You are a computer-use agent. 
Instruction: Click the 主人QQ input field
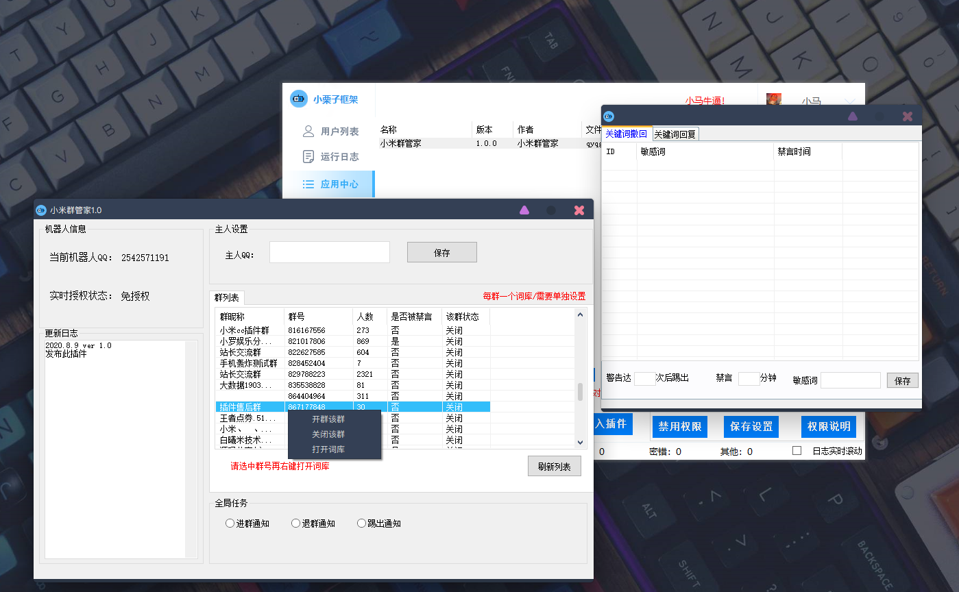[x=329, y=252]
